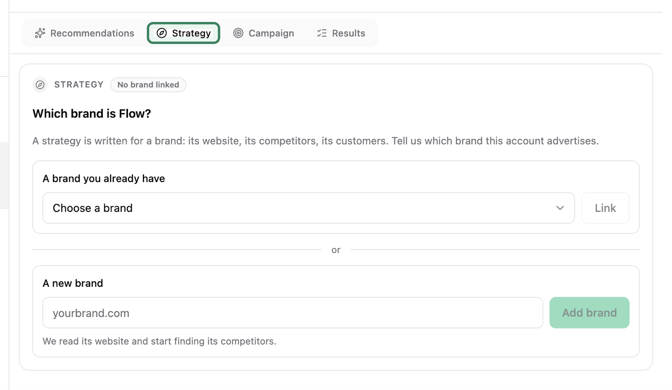Switch to the Campaign tab

pos(263,33)
